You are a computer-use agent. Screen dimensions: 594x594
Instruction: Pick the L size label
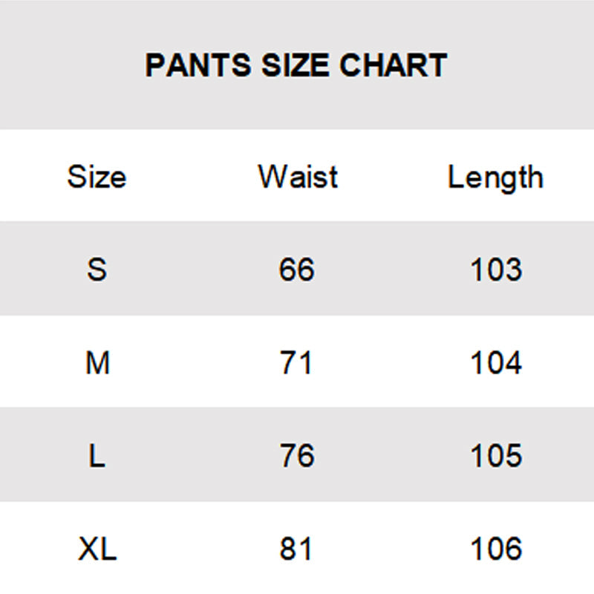click(97, 456)
